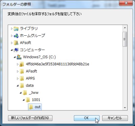Click the AFsoft folder icon under C: drive
The image size is (135, 126).
pyautogui.click(x=22, y=71)
